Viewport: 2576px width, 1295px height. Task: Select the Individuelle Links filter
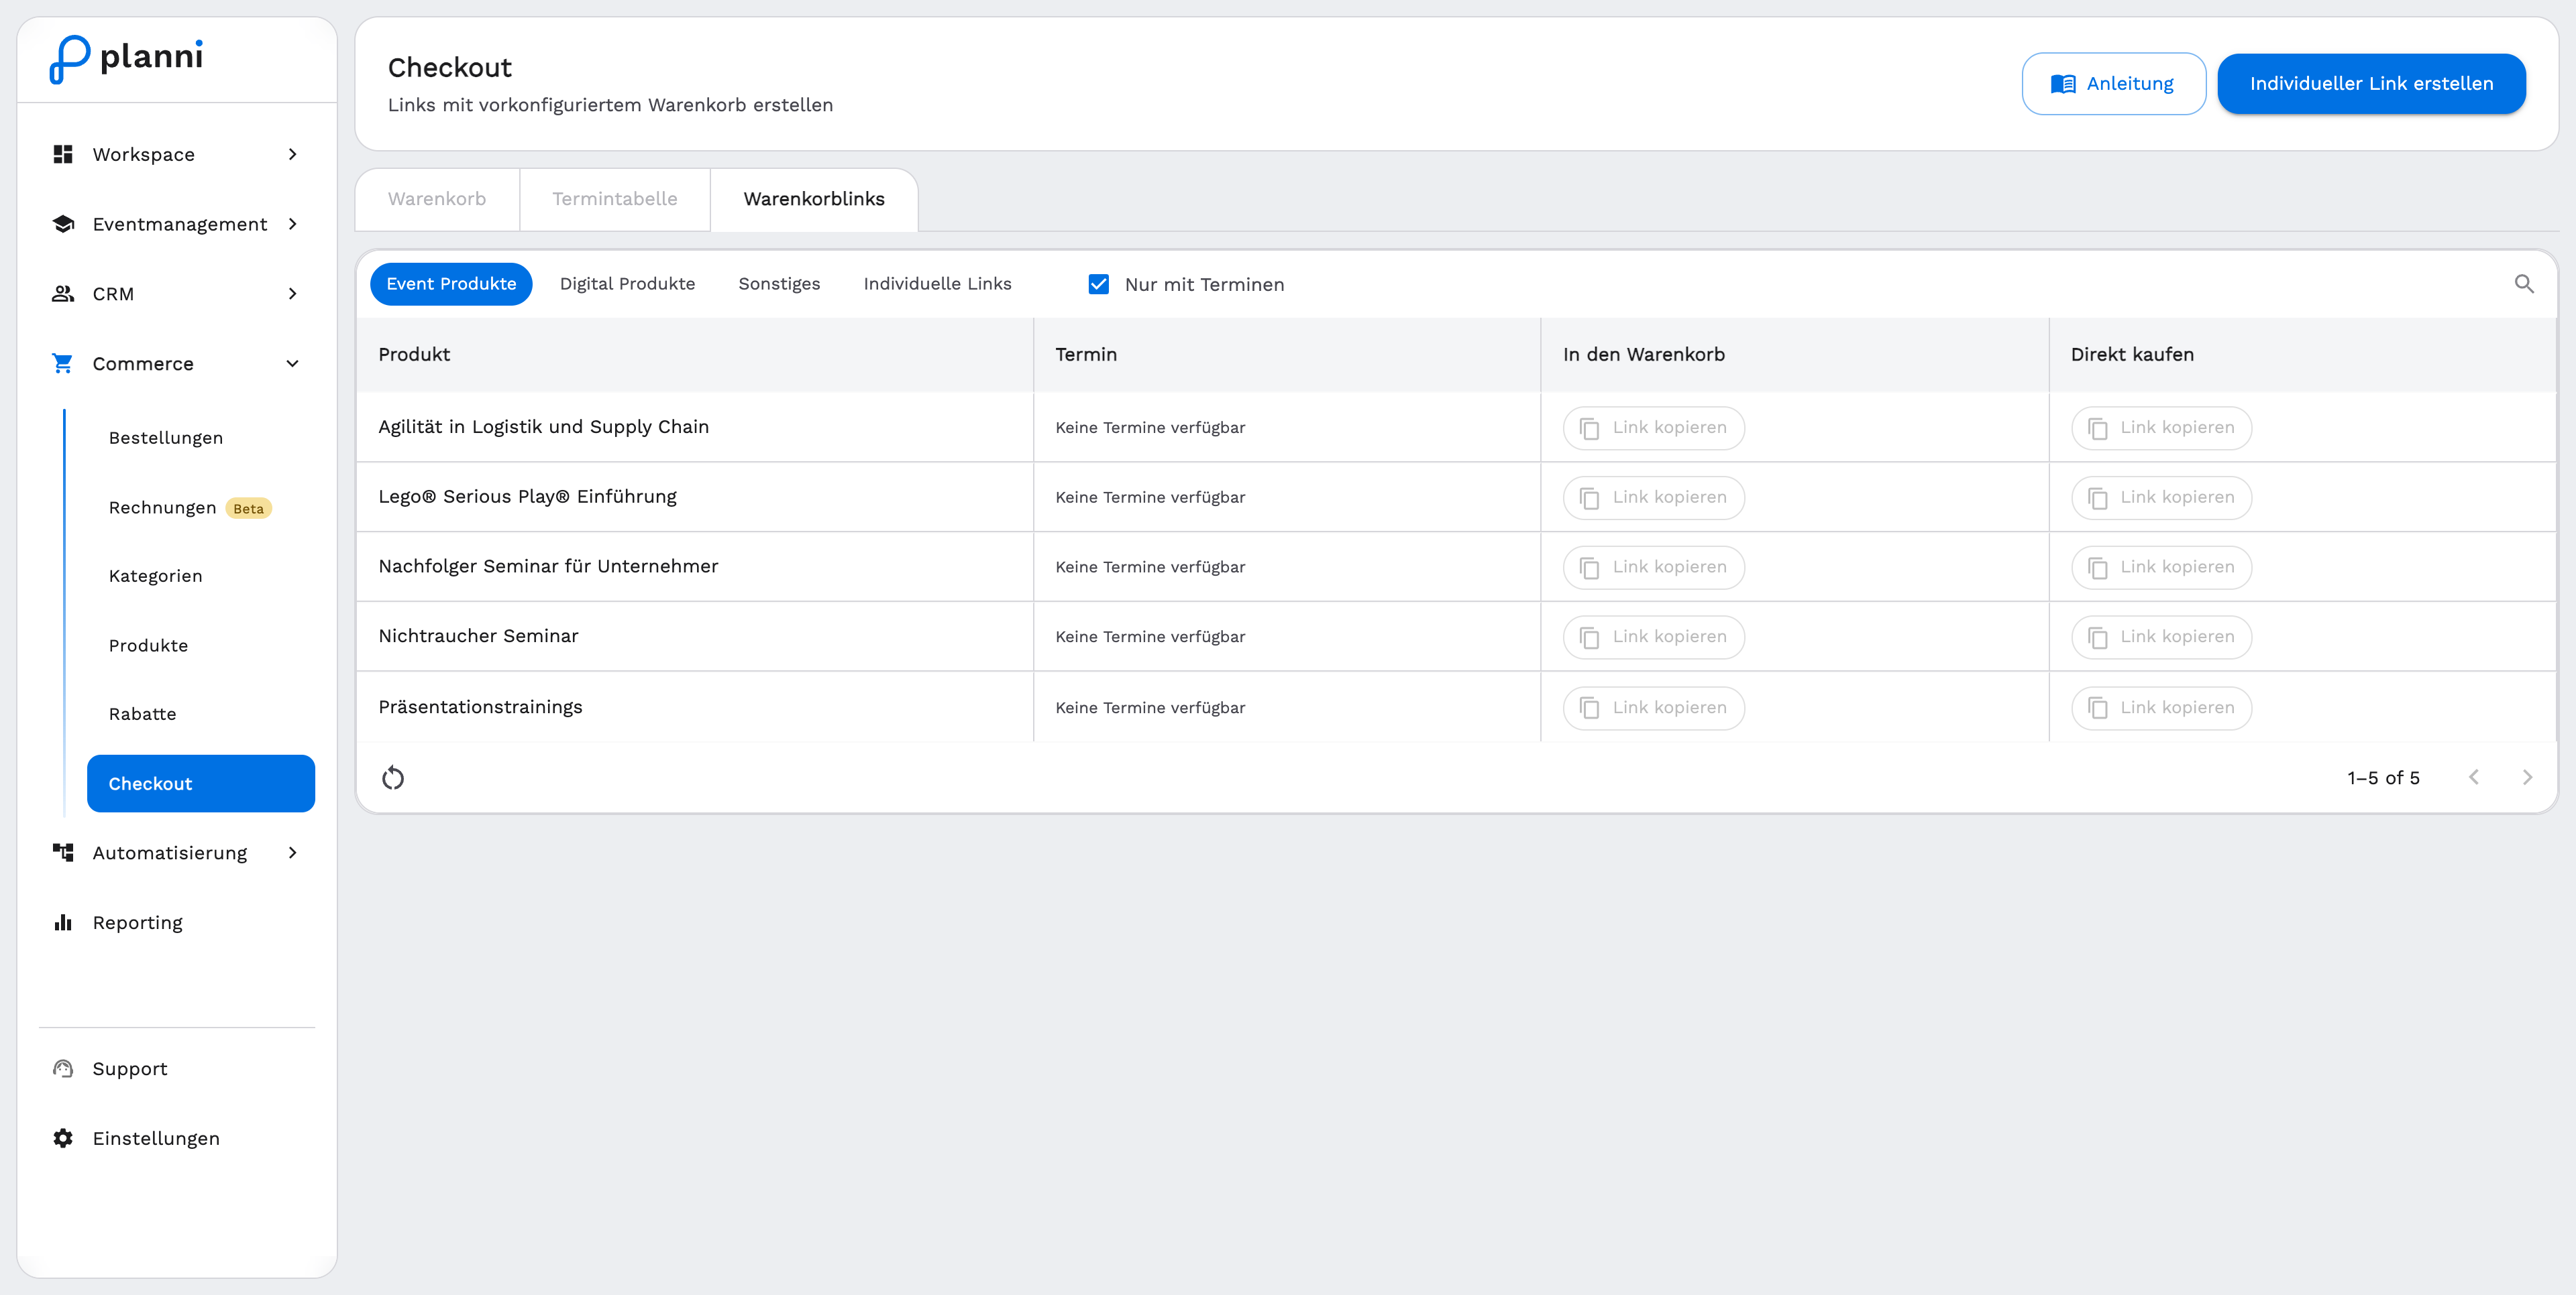(x=937, y=284)
